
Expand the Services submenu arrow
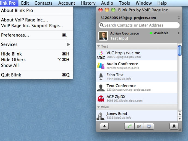point(68,45)
